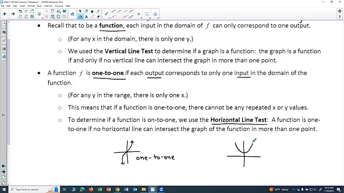Click the sidebar next page arrow

tap(3, 172)
